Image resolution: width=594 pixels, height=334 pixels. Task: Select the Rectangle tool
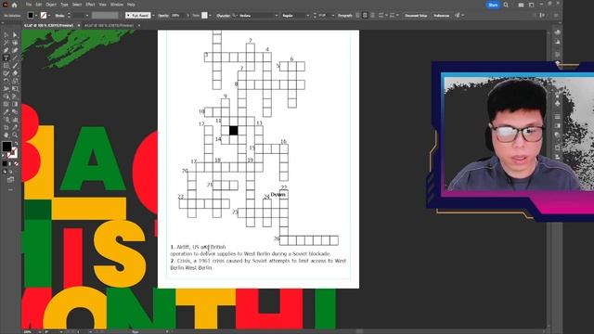[6, 66]
